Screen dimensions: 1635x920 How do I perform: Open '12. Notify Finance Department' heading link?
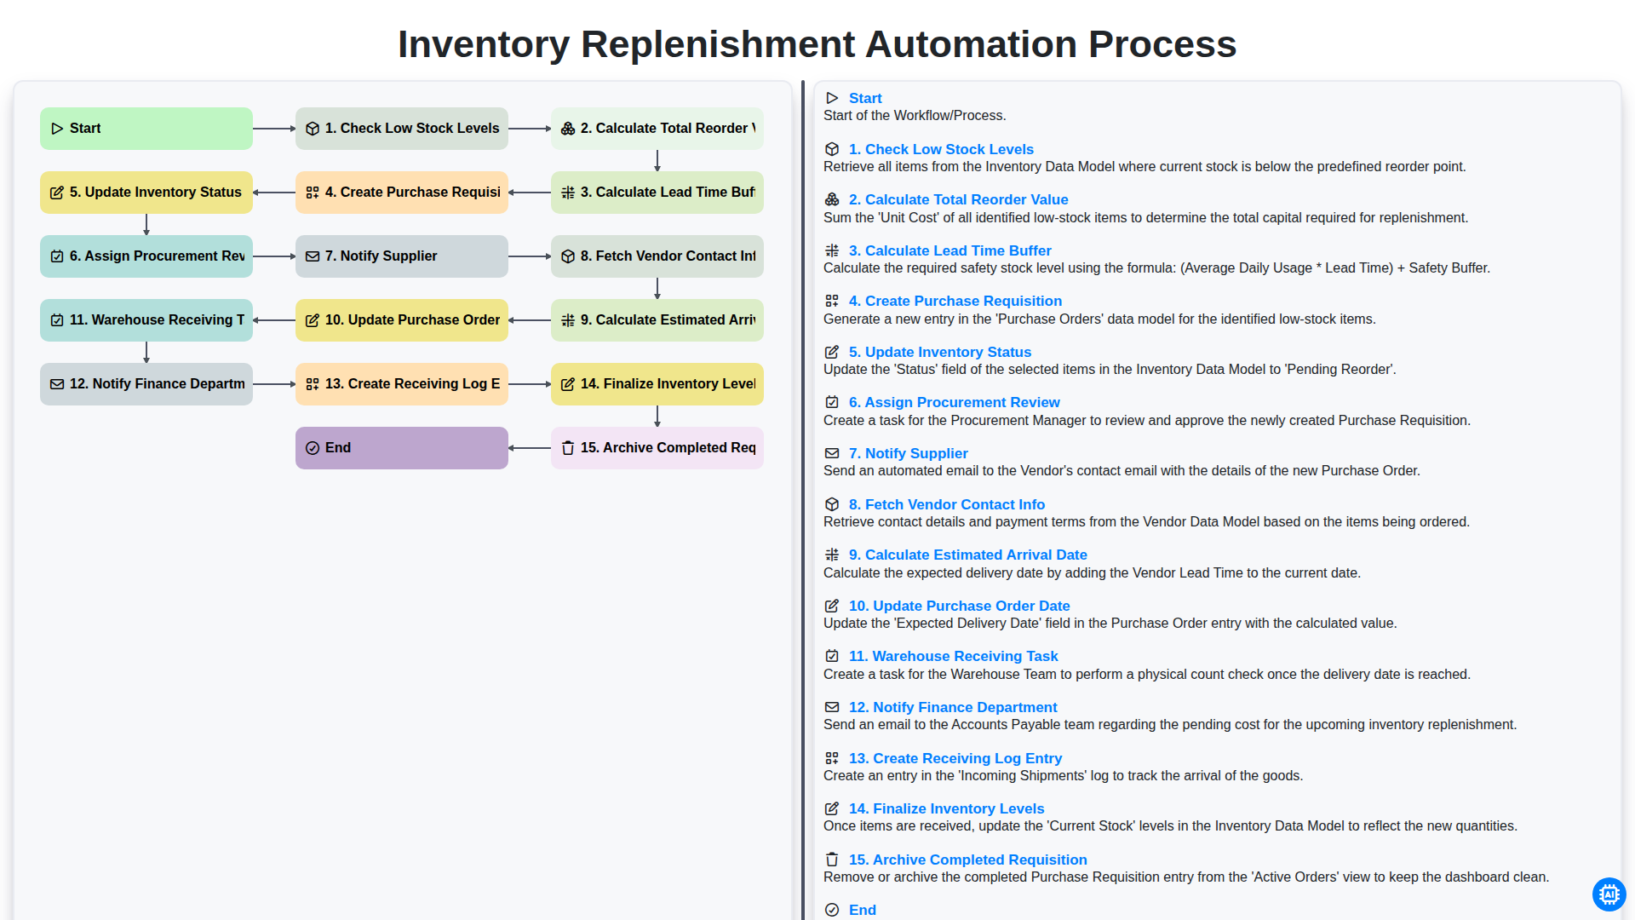[952, 707]
